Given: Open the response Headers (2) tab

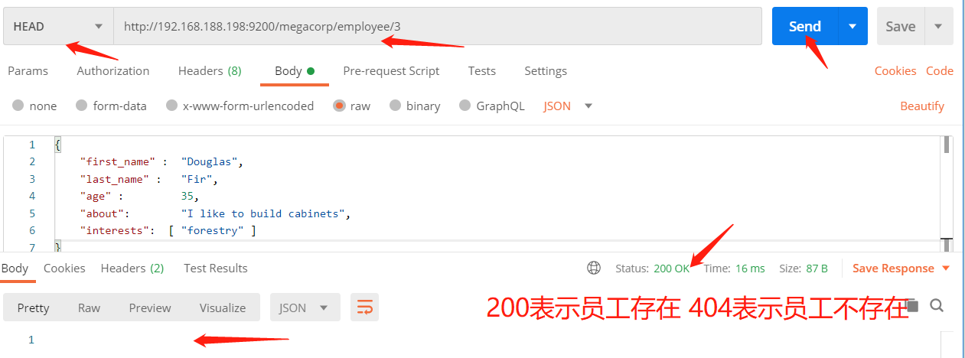Looking at the screenshot, I should coord(132,268).
